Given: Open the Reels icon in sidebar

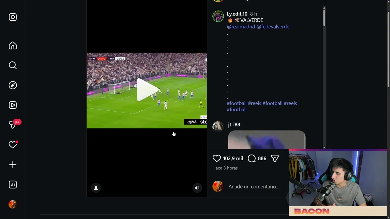Looking at the screenshot, I should [13, 105].
